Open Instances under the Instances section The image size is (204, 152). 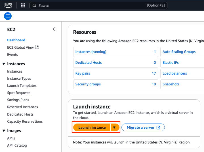pos(15,71)
